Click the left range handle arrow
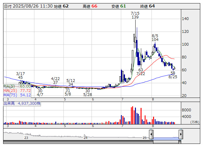Viewport: 204px width, 147px height. [x=151, y=134]
